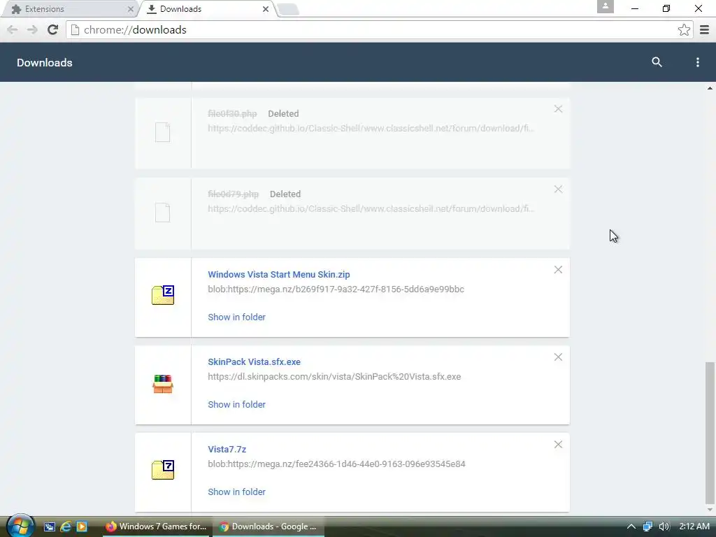Remove SkinPack Vista.sfx.exe entry

click(x=558, y=357)
